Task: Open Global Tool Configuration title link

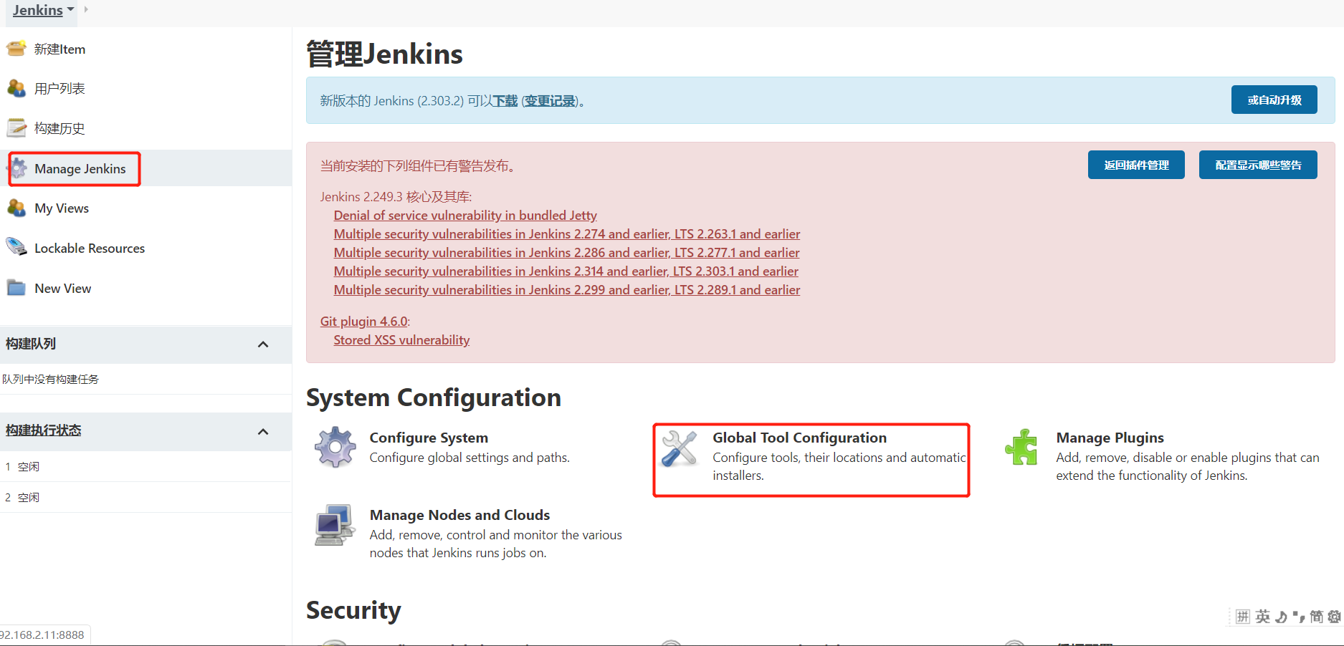Action: 799,438
